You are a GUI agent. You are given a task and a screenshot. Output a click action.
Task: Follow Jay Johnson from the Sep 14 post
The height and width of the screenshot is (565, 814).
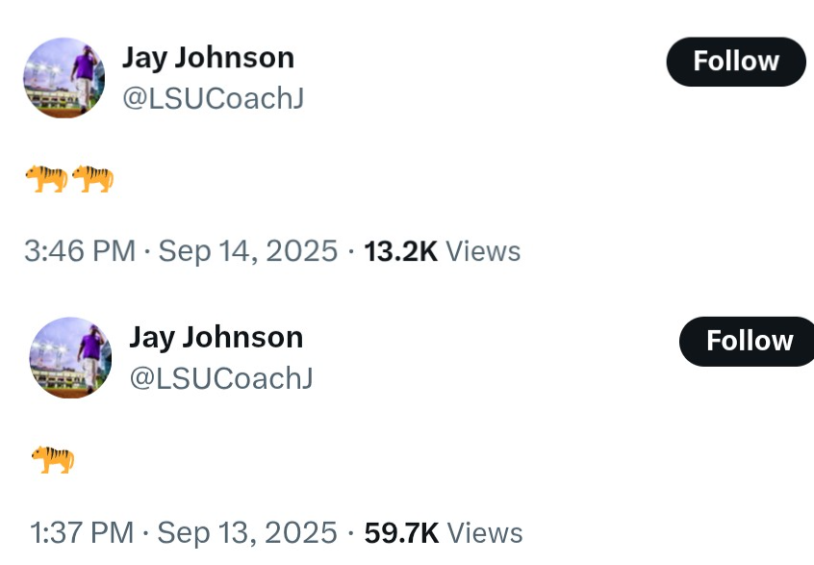click(735, 62)
